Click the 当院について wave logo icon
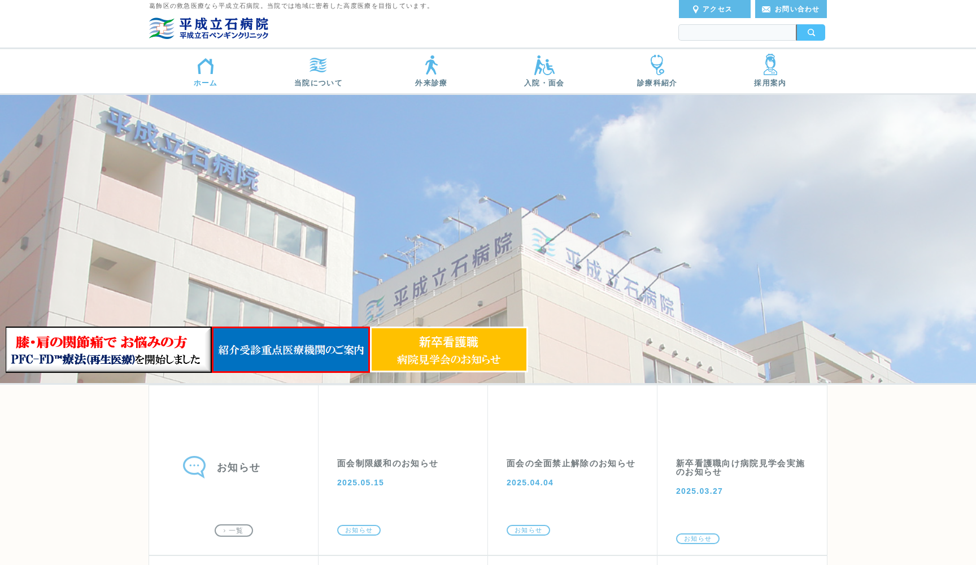 pyautogui.click(x=318, y=65)
